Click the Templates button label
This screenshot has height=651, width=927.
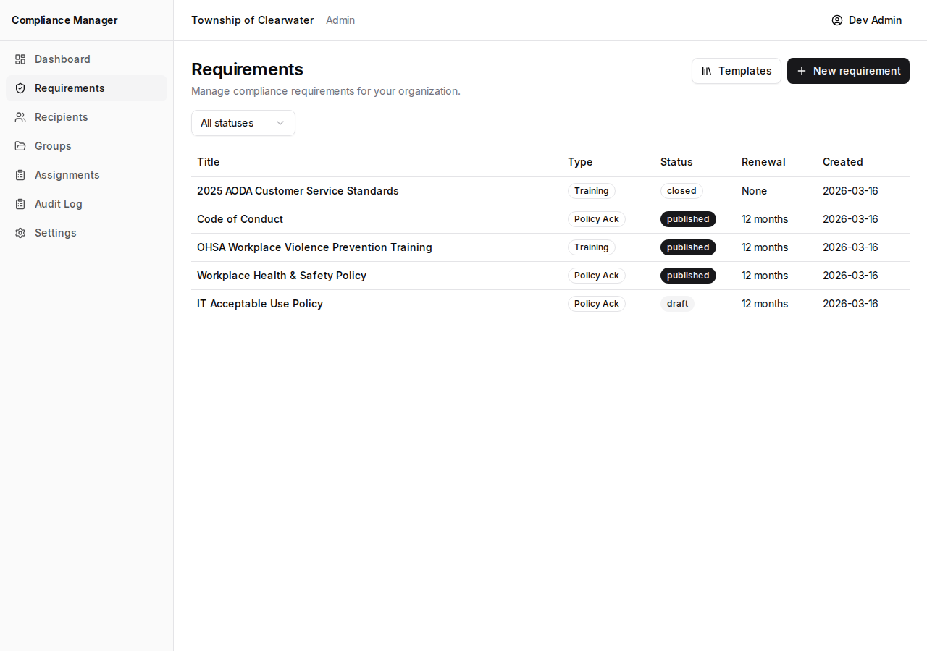745,71
